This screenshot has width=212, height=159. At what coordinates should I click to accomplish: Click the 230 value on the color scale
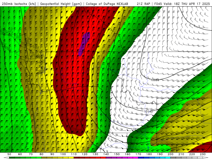tap(203, 154)
